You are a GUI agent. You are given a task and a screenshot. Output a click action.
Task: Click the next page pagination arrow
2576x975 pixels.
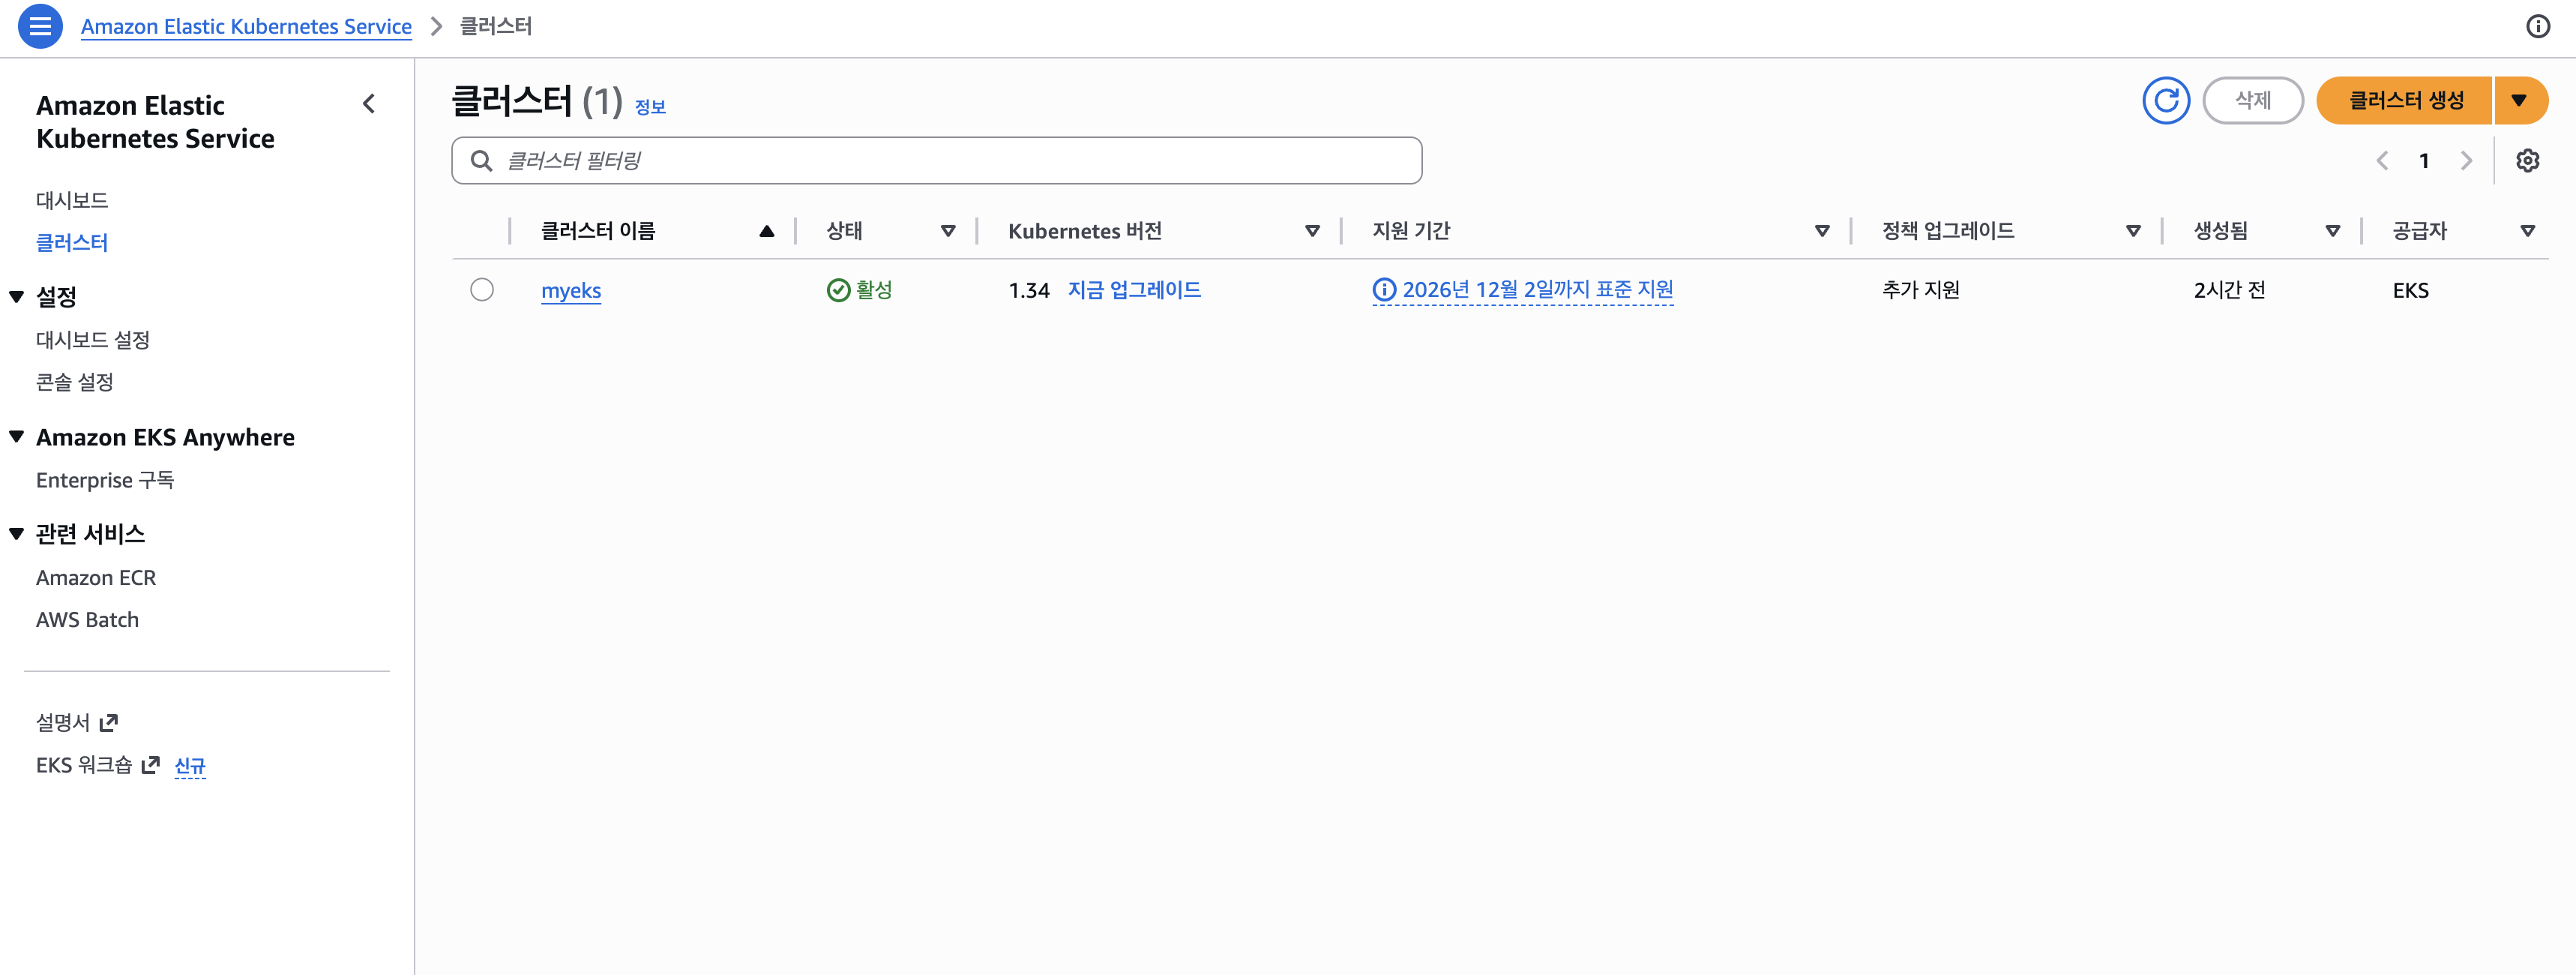[2466, 160]
